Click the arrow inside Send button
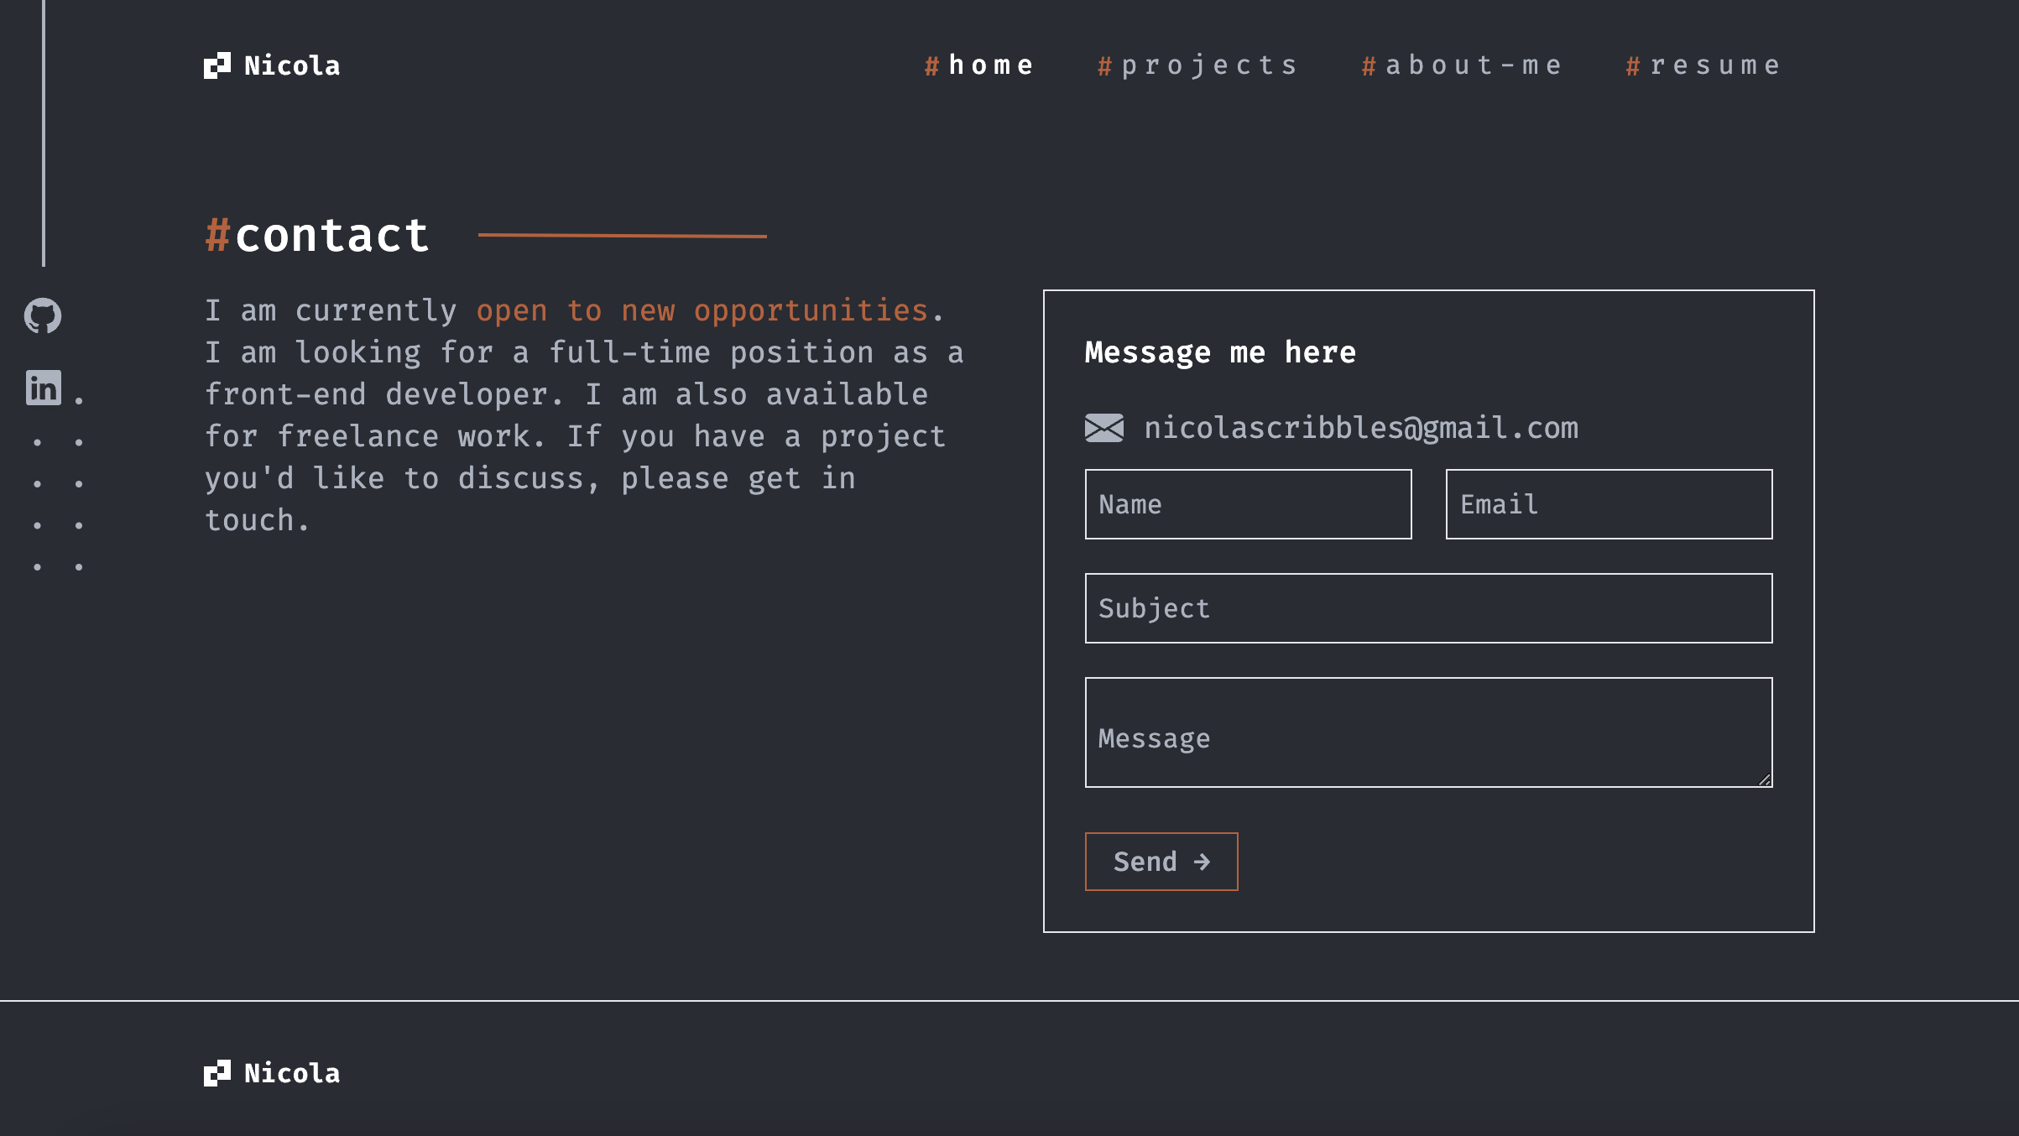Screen dimensions: 2019x1136 click(x=1203, y=862)
